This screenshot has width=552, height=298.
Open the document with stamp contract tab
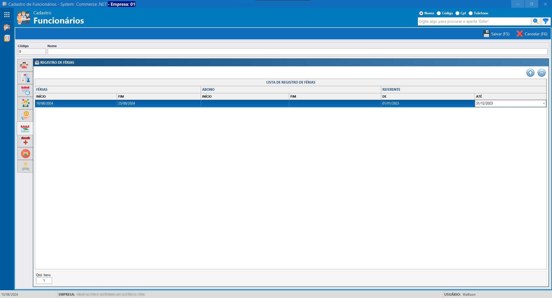(25, 78)
